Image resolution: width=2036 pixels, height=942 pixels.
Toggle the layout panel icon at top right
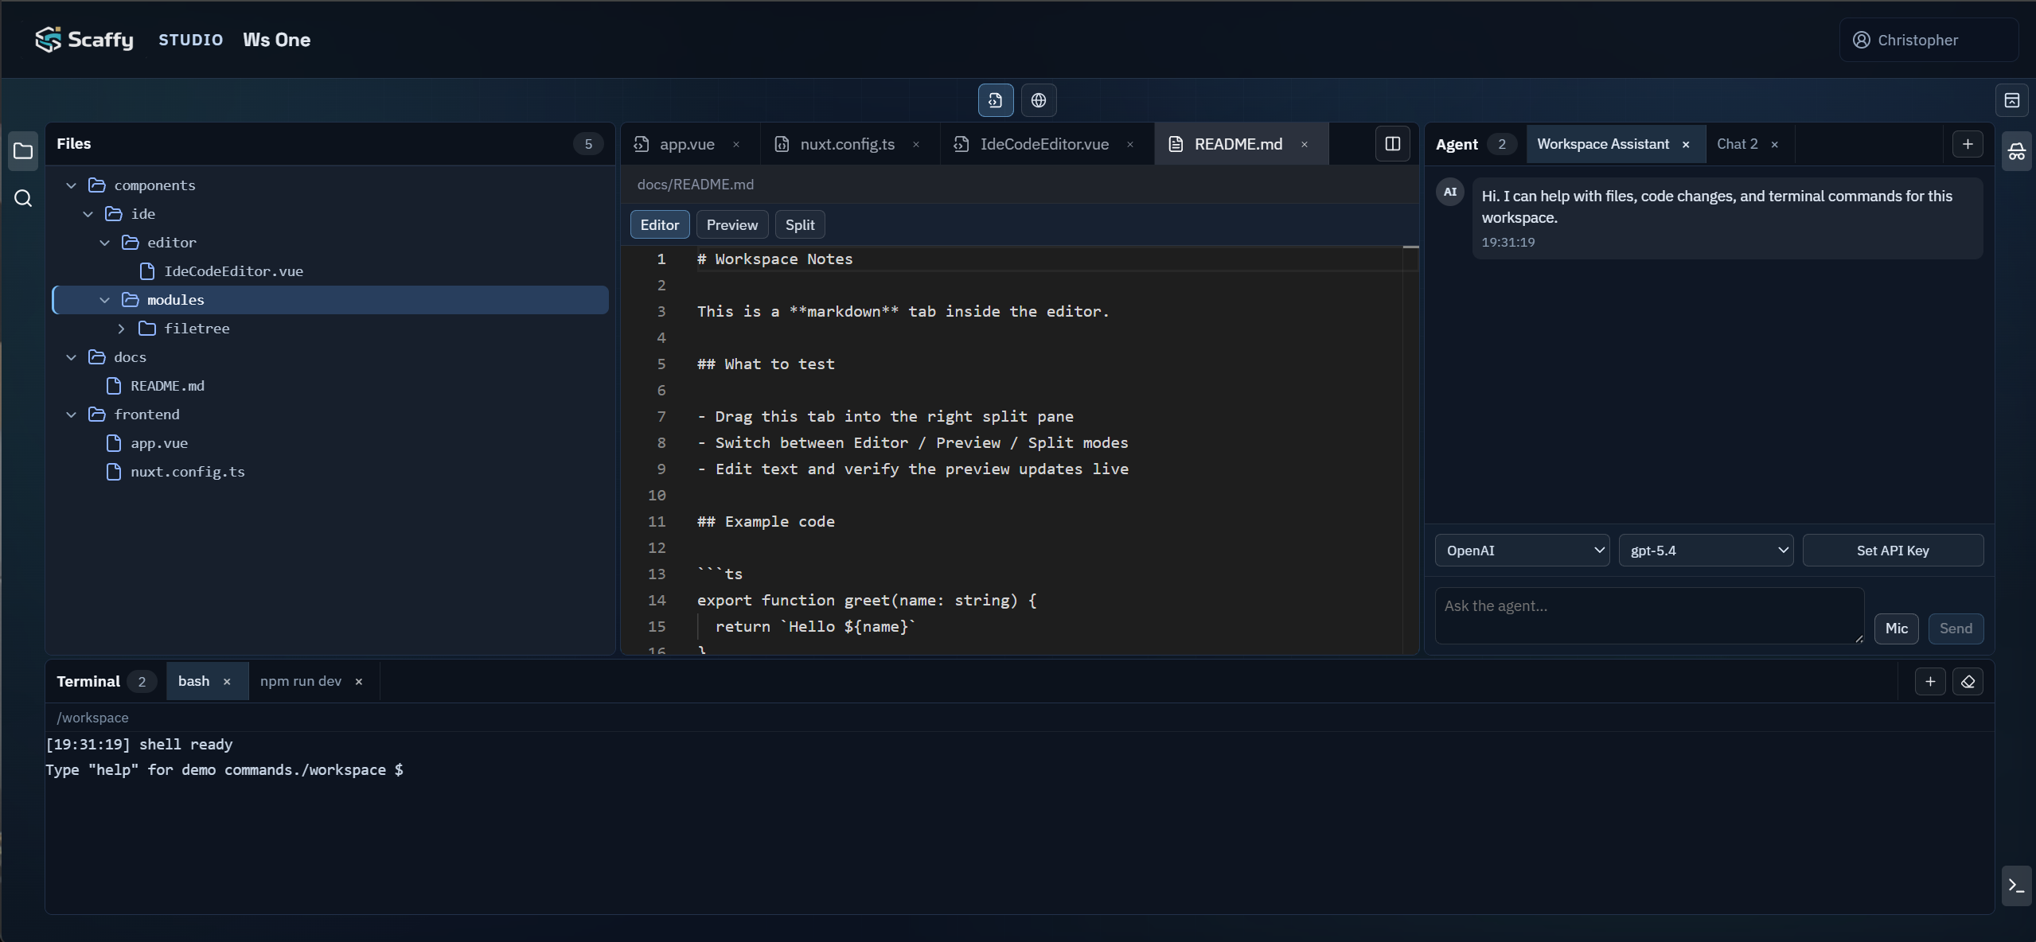coord(2011,100)
